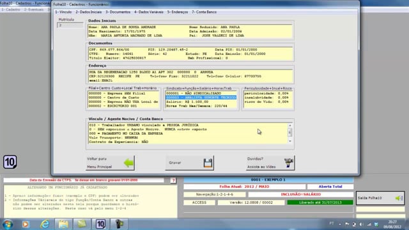
Task: Click the Action Center flag tray icon
Action: coord(347,224)
